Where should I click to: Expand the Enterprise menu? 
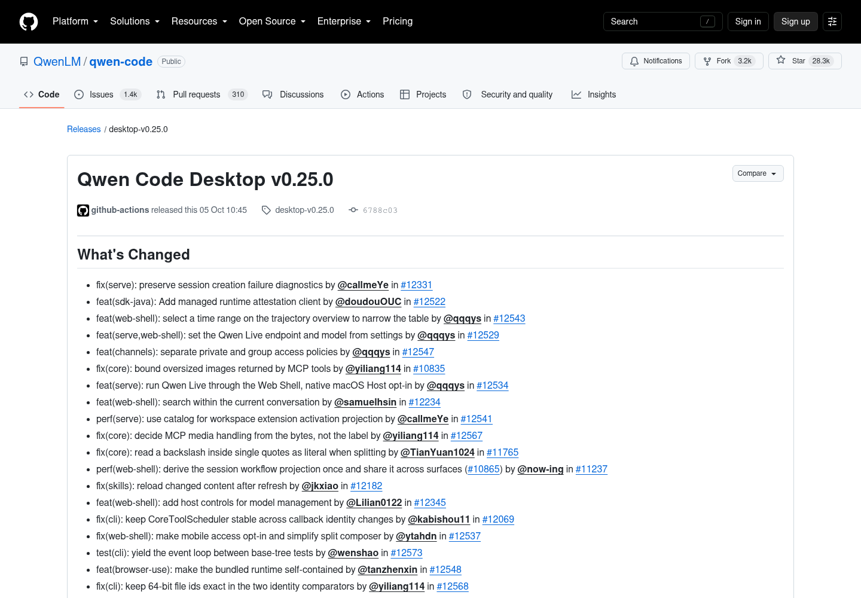pos(344,22)
